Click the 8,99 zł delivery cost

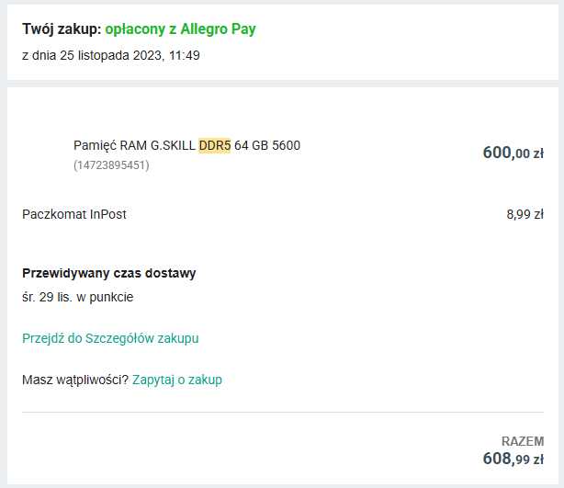pyautogui.click(x=525, y=214)
